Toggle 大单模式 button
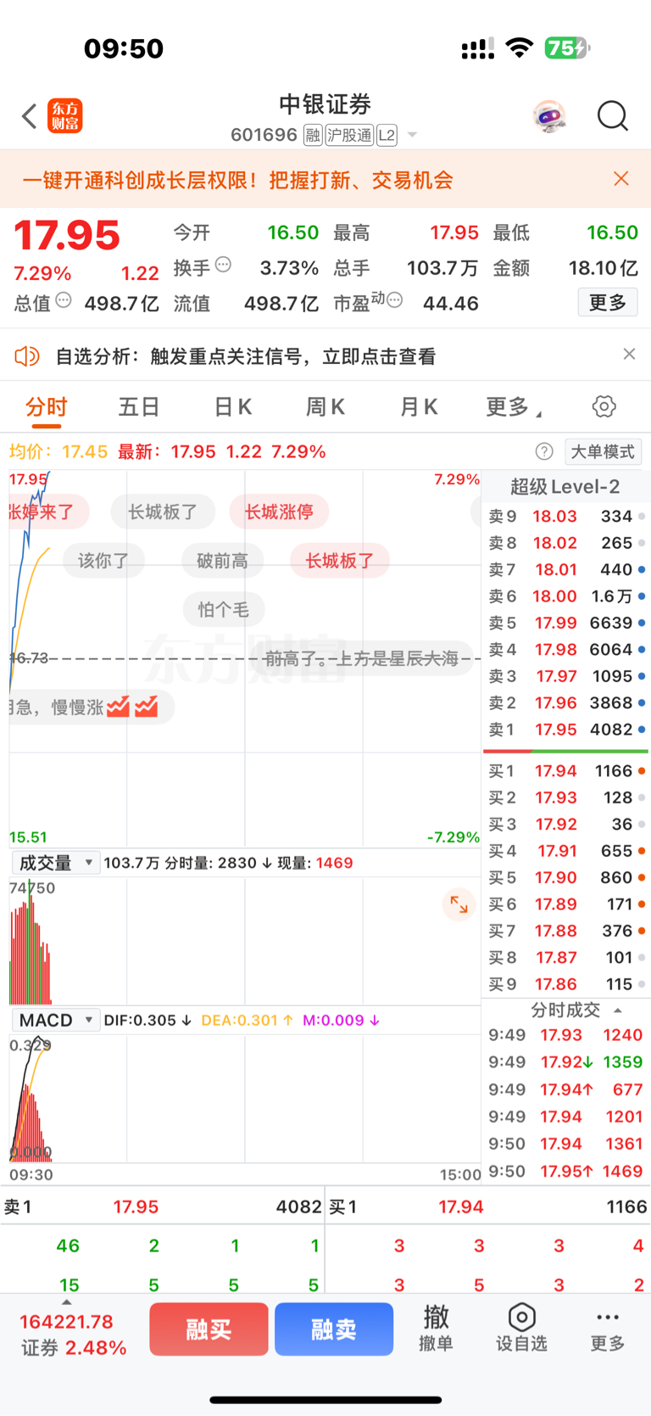This screenshot has height=1416, width=651. 603,451
